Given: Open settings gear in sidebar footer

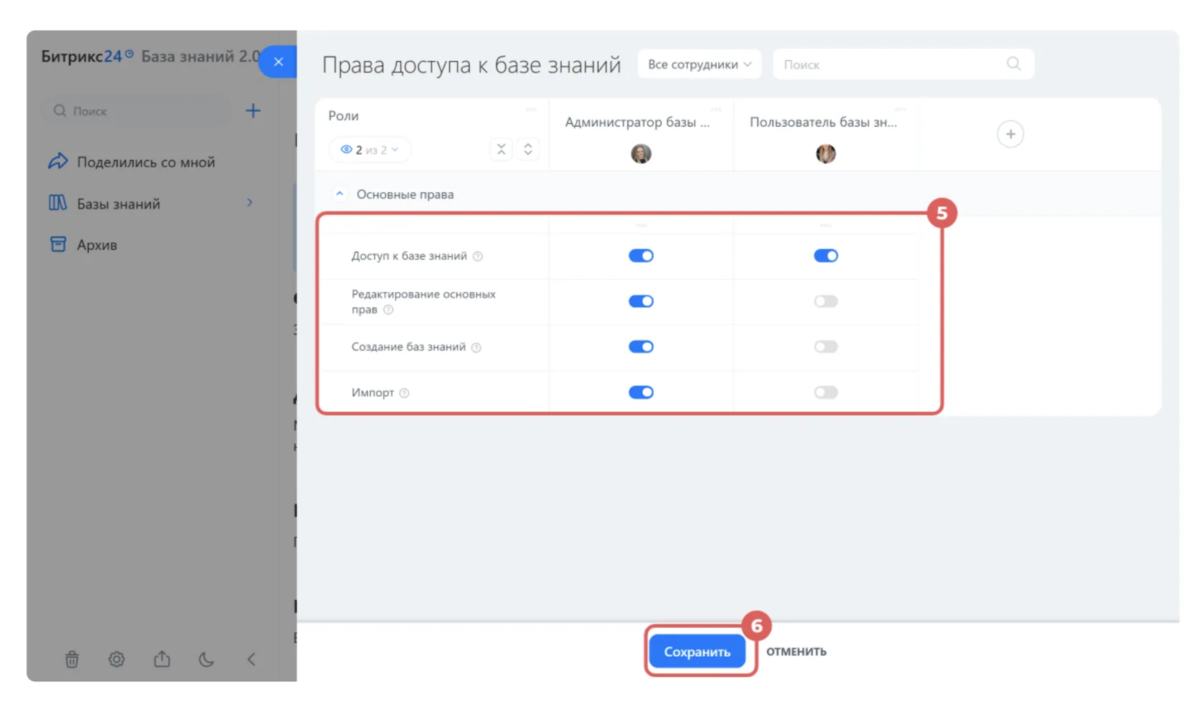Looking at the screenshot, I should [117, 659].
